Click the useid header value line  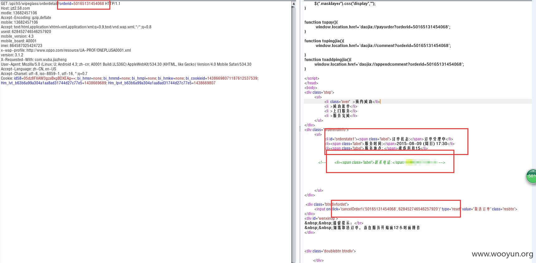[26, 32]
